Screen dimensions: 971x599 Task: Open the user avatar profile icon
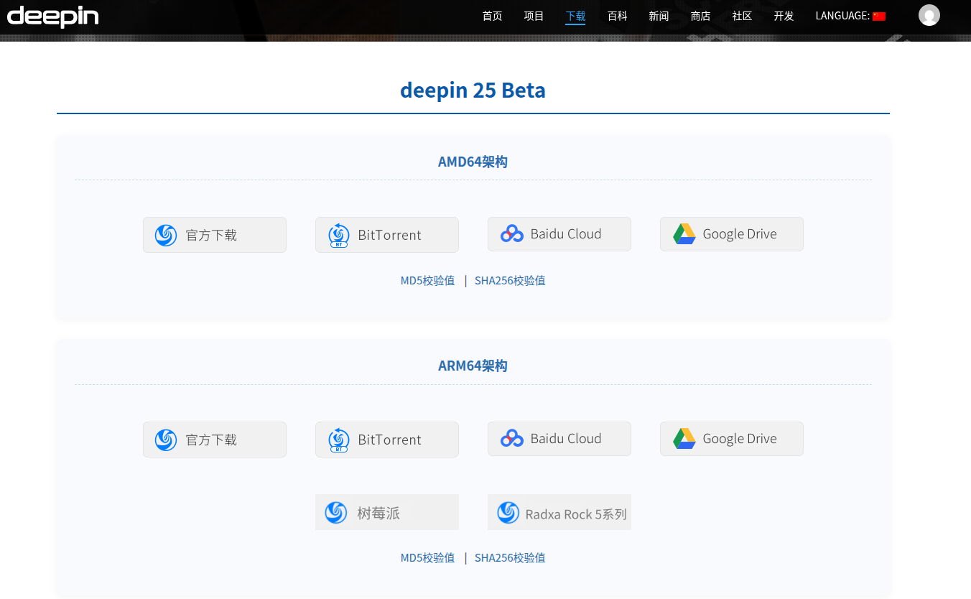point(929,15)
